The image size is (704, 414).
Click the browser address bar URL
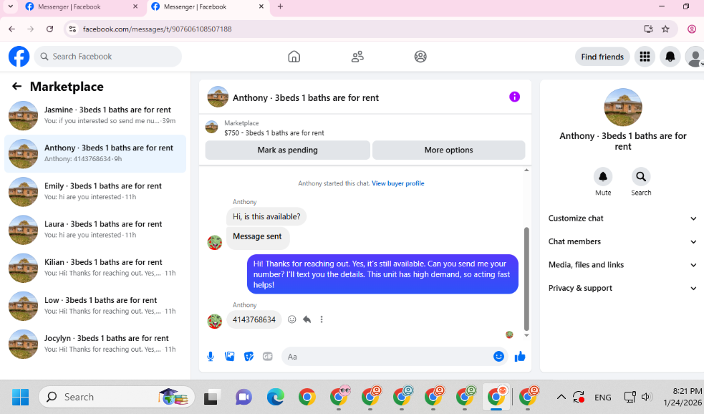157,29
